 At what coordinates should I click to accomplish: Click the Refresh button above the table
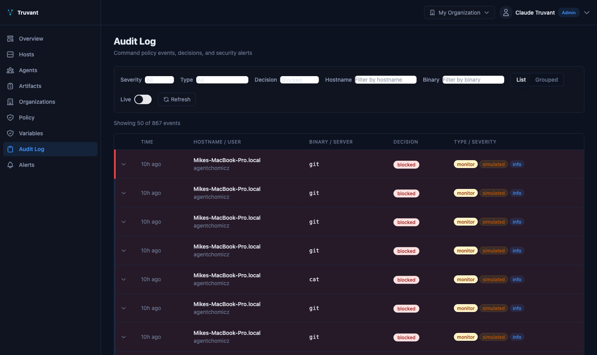pos(176,99)
